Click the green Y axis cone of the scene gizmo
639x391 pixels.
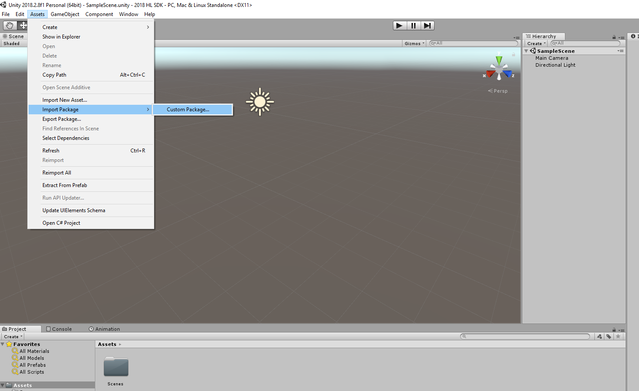[499, 59]
